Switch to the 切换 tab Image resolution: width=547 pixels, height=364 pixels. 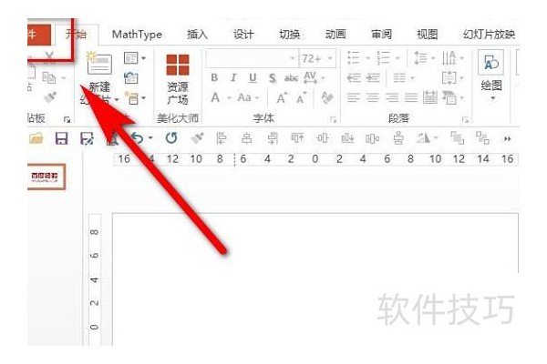(x=289, y=35)
